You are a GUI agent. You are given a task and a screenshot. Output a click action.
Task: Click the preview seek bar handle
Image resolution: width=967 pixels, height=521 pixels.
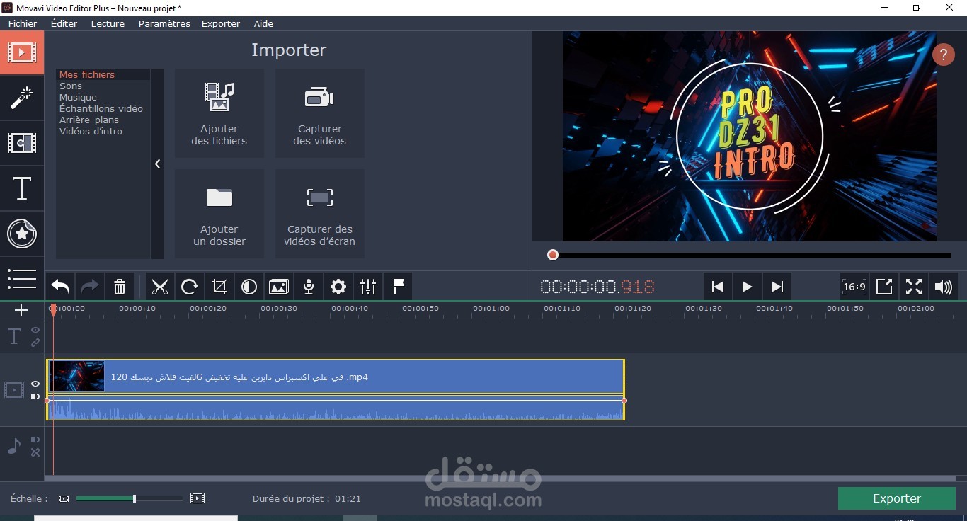553,255
